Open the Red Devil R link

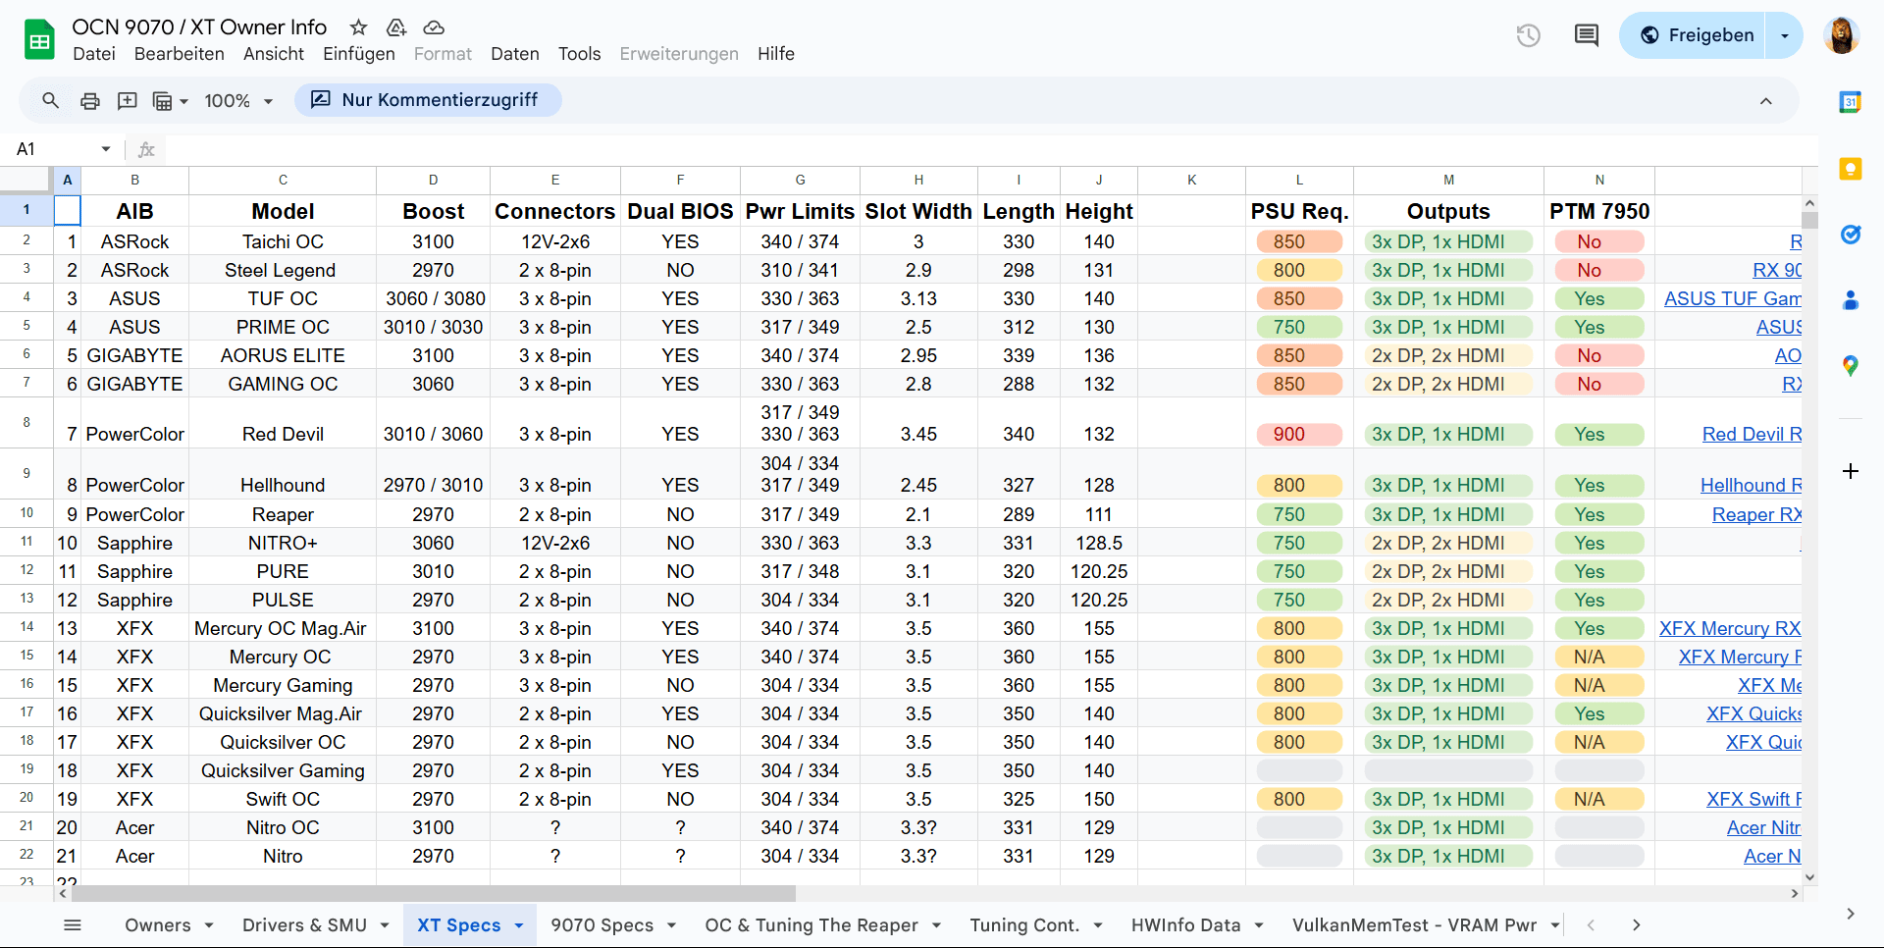[x=1752, y=434]
